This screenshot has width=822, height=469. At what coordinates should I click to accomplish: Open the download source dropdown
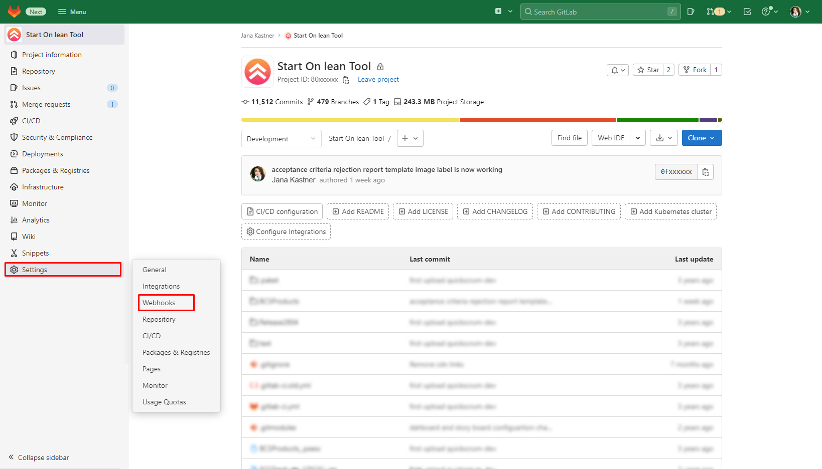point(664,138)
